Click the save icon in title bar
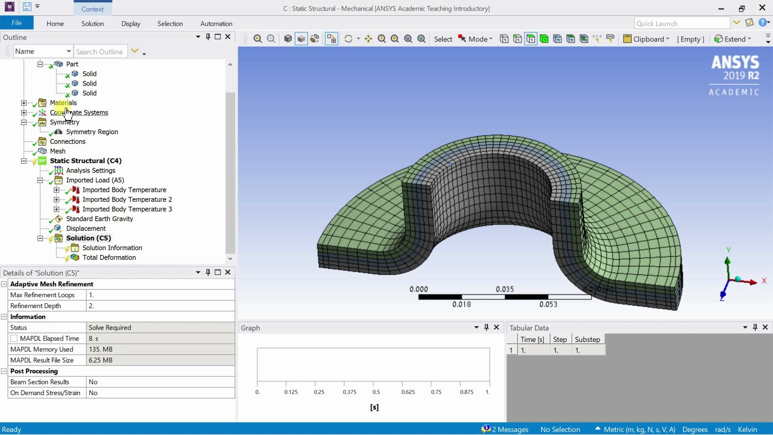The height and width of the screenshot is (435, 773). click(27, 6)
